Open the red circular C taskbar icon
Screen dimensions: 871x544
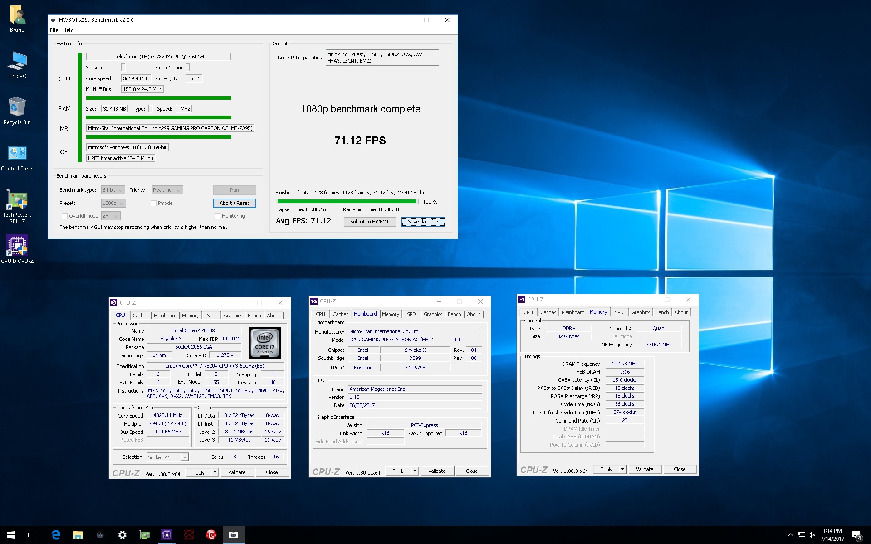coord(211,535)
